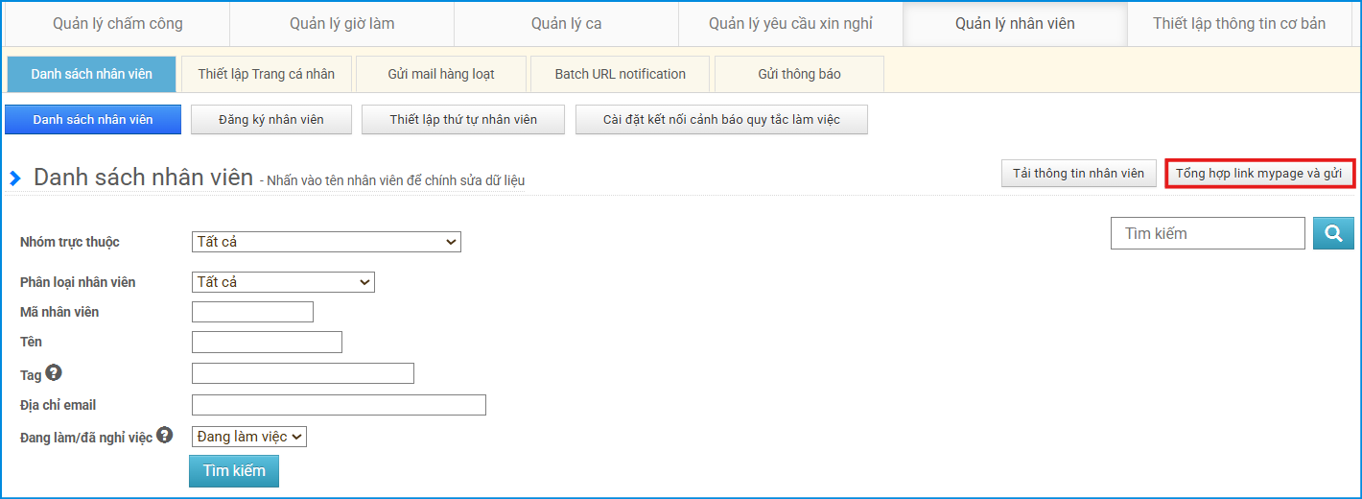Click the help icon next to Tag

[54, 372]
